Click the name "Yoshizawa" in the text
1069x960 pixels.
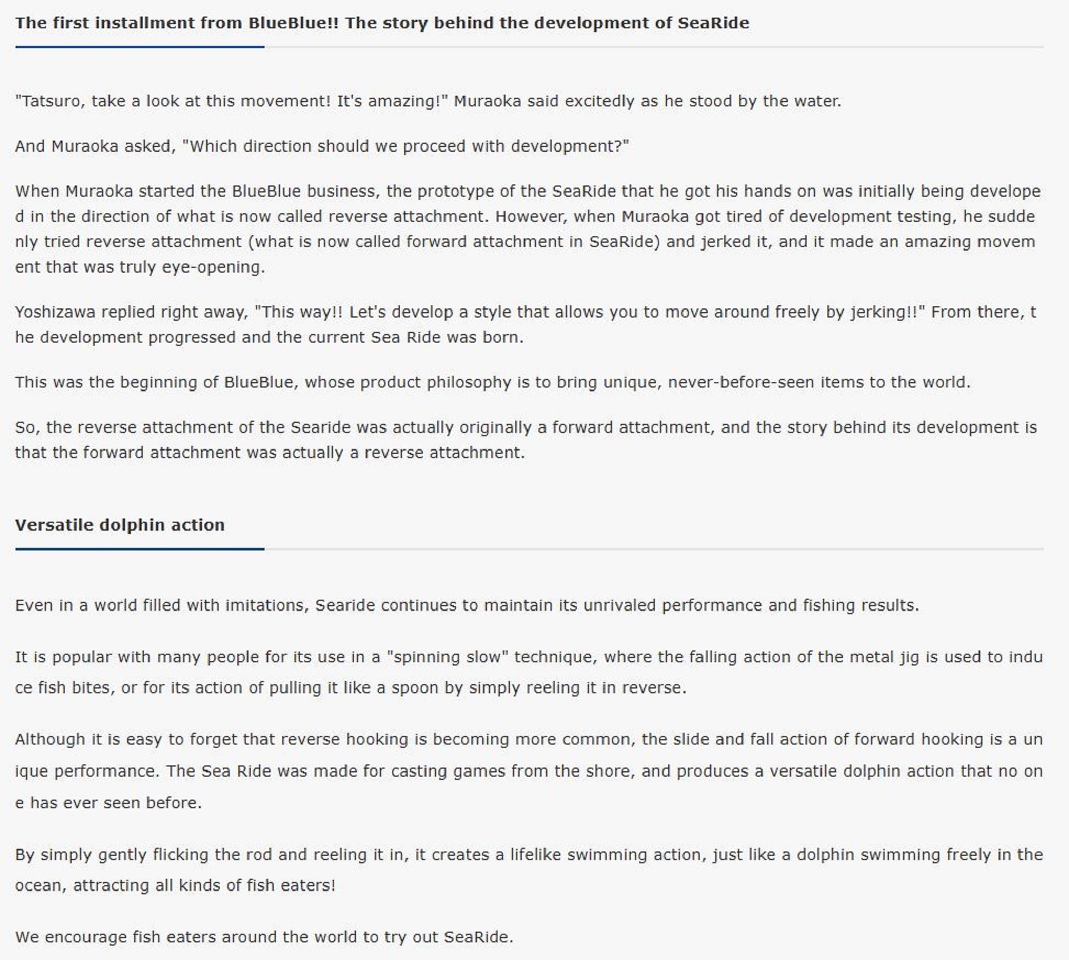pyautogui.click(x=55, y=312)
